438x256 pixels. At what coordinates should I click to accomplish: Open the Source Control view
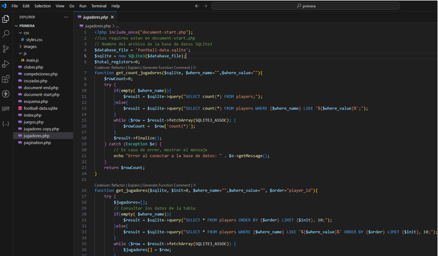(x=6, y=49)
